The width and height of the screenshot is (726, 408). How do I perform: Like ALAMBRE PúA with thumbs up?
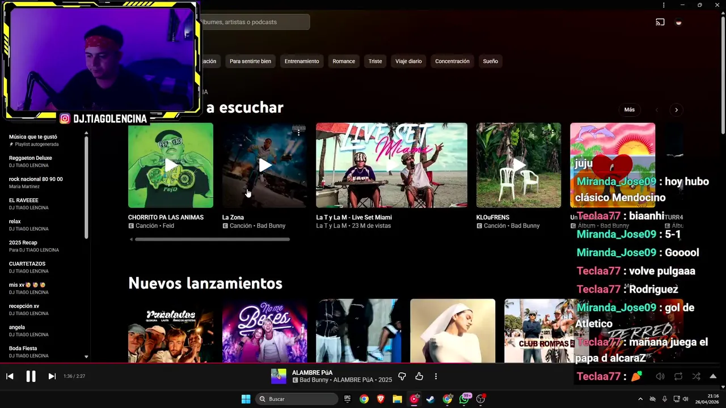(x=419, y=376)
